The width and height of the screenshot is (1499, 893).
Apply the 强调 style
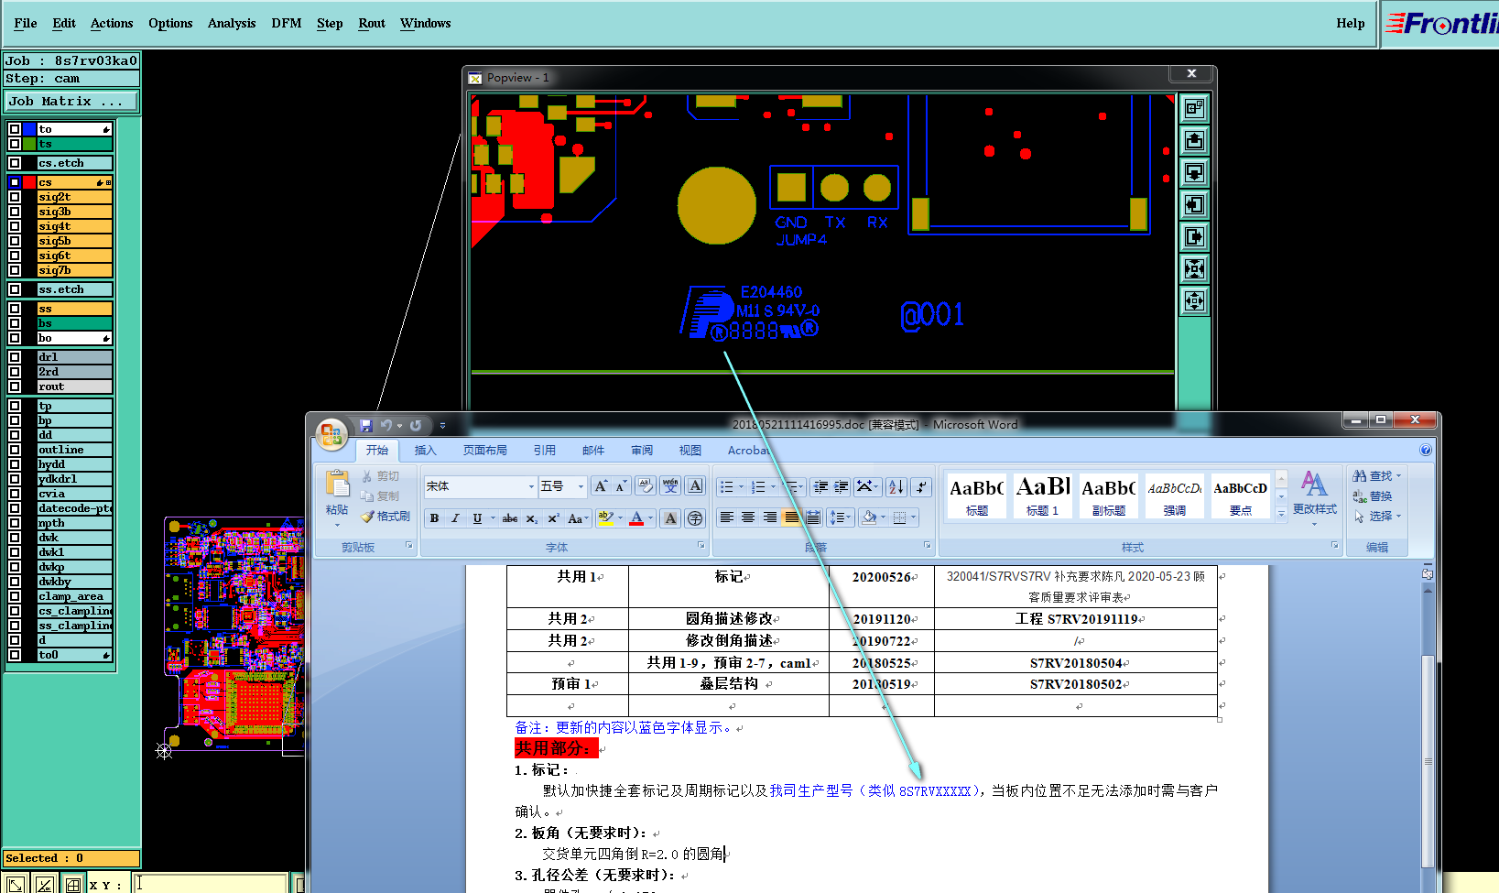(1175, 496)
